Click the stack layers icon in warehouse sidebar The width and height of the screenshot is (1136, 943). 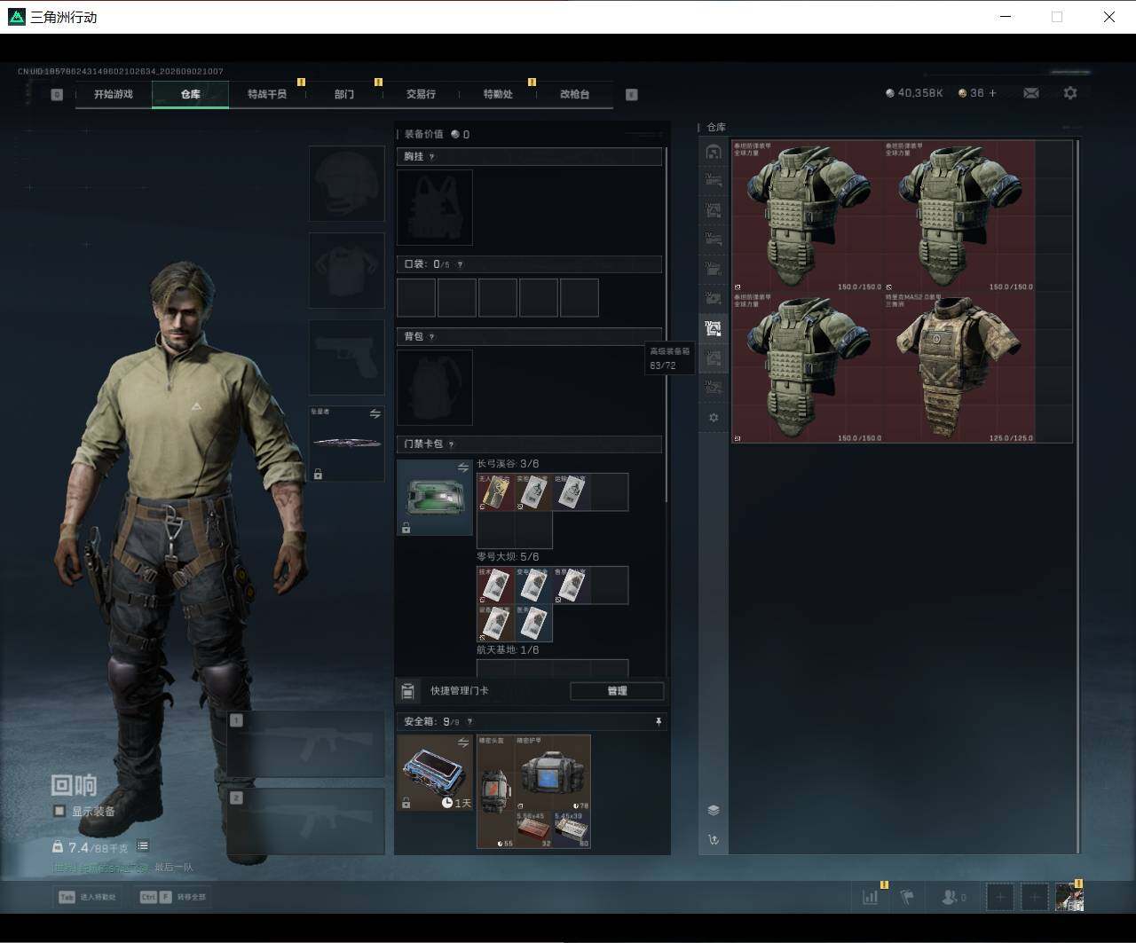pyautogui.click(x=714, y=810)
